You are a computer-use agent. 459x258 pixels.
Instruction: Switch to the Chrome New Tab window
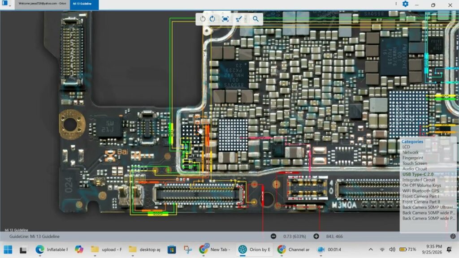(x=215, y=249)
